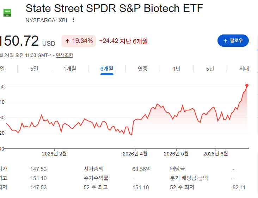The height and width of the screenshot is (198, 258).
Task: Switch to the 1년 range tab
Action: [x=177, y=69]
